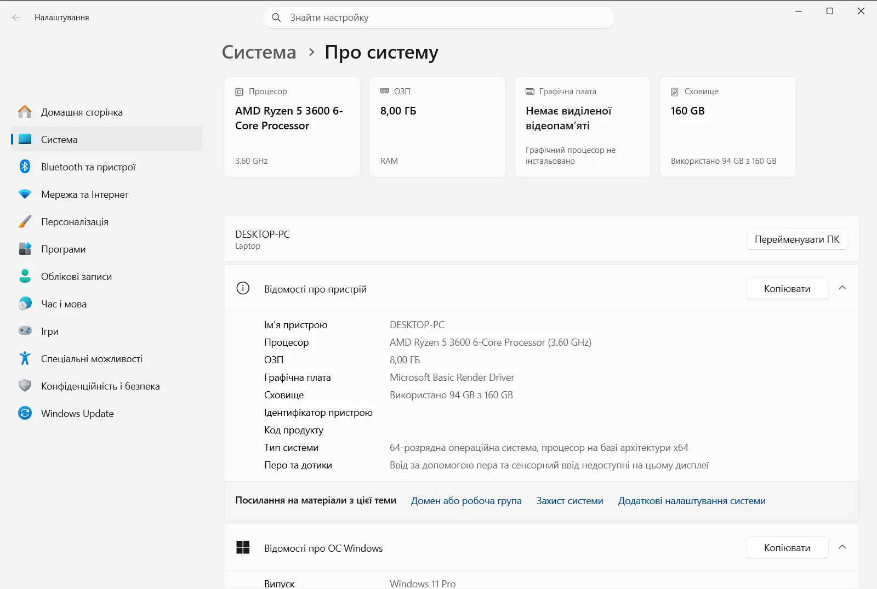Copy device info with the Копіювати button
The image size is (877, 589).
coord(787,288)
